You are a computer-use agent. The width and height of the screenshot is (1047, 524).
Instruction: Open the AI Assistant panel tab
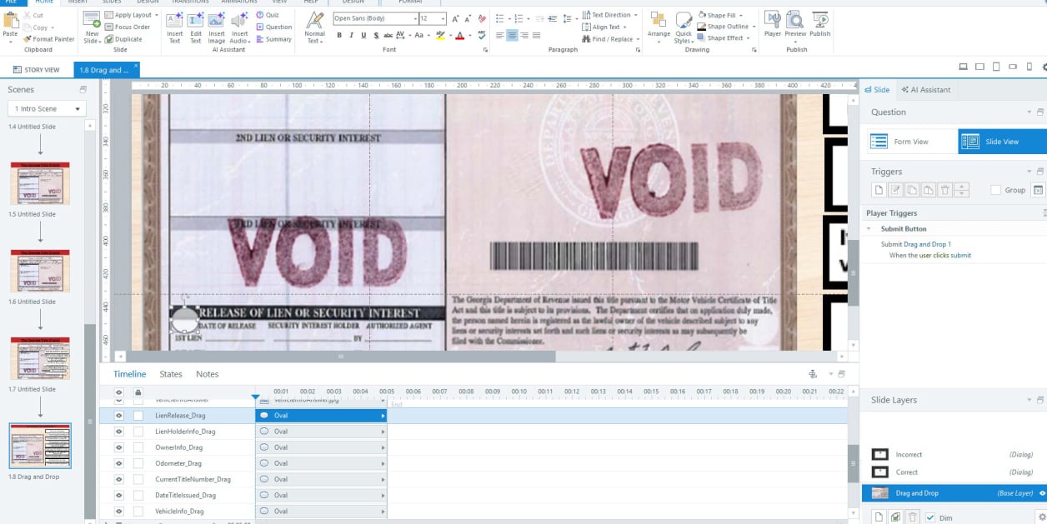924,90
